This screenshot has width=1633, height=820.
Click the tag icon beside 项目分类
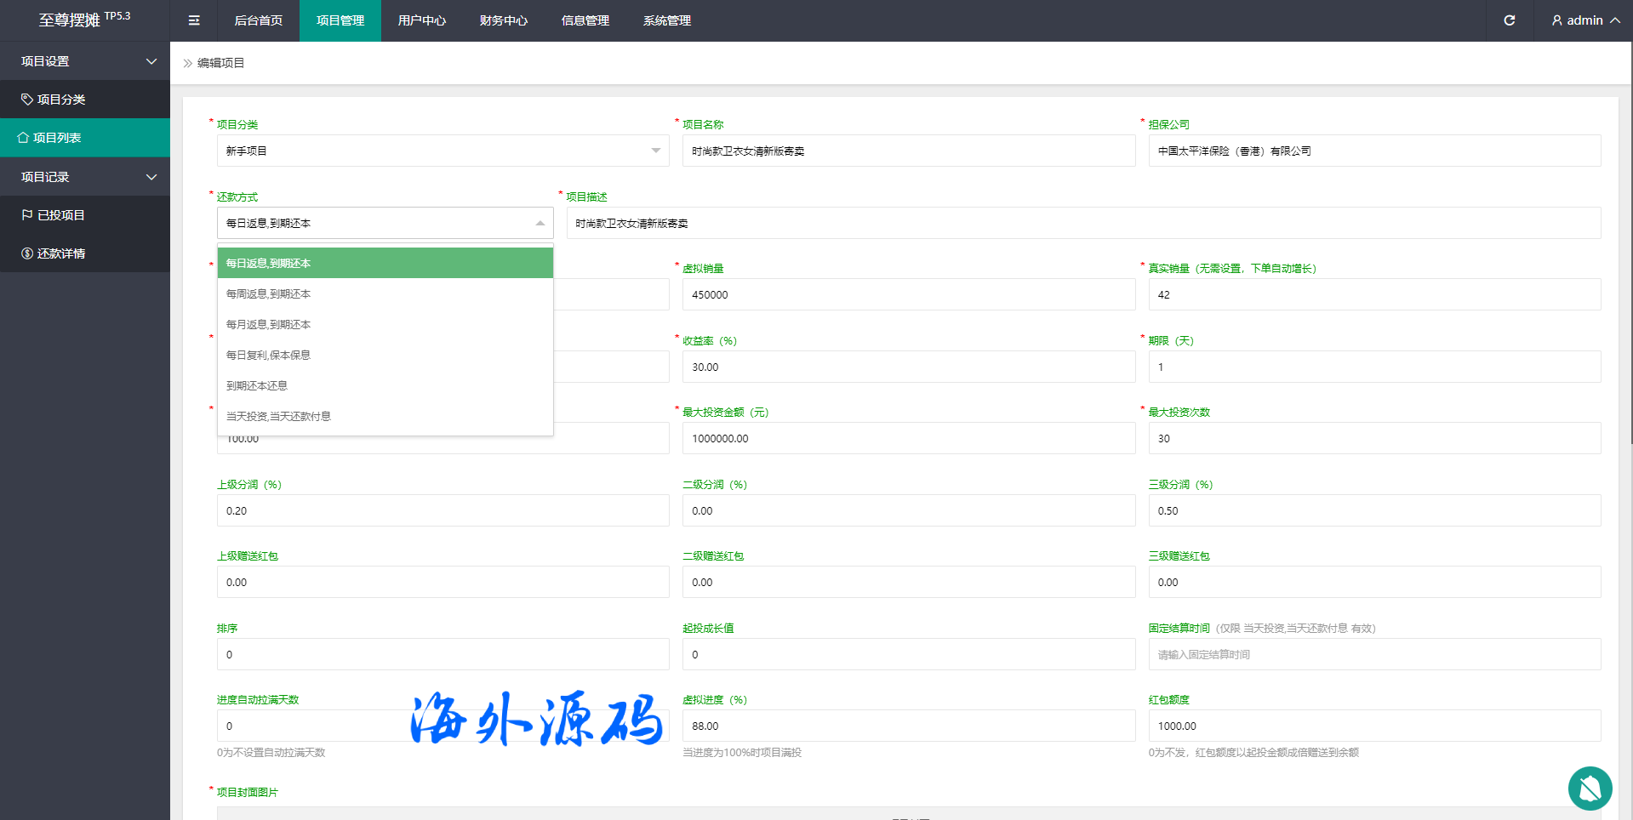[27, 100]
